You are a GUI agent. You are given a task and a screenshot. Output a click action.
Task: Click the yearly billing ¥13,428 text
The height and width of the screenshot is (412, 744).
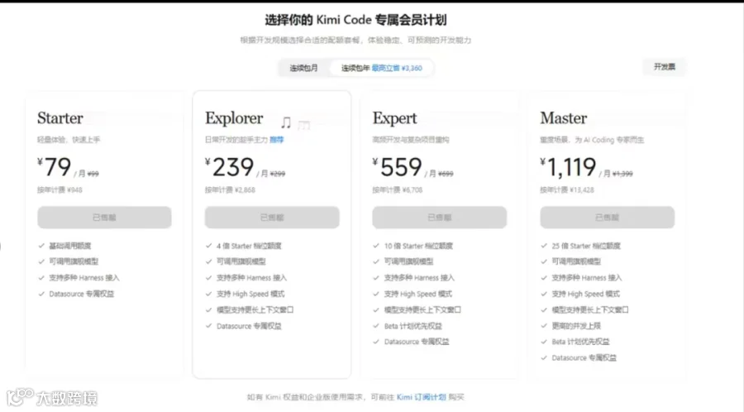coord(567,189)
